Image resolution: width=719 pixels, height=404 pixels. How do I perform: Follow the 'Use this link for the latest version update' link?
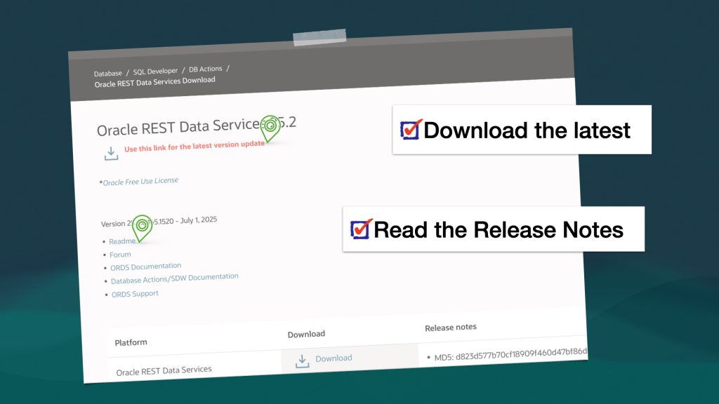194,146
